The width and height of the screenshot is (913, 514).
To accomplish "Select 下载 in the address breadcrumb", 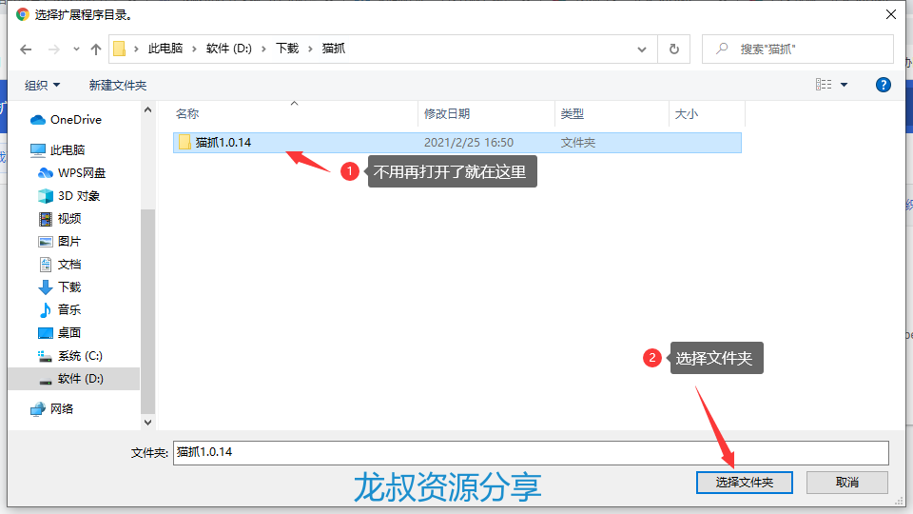I will (x=287, y=49).
